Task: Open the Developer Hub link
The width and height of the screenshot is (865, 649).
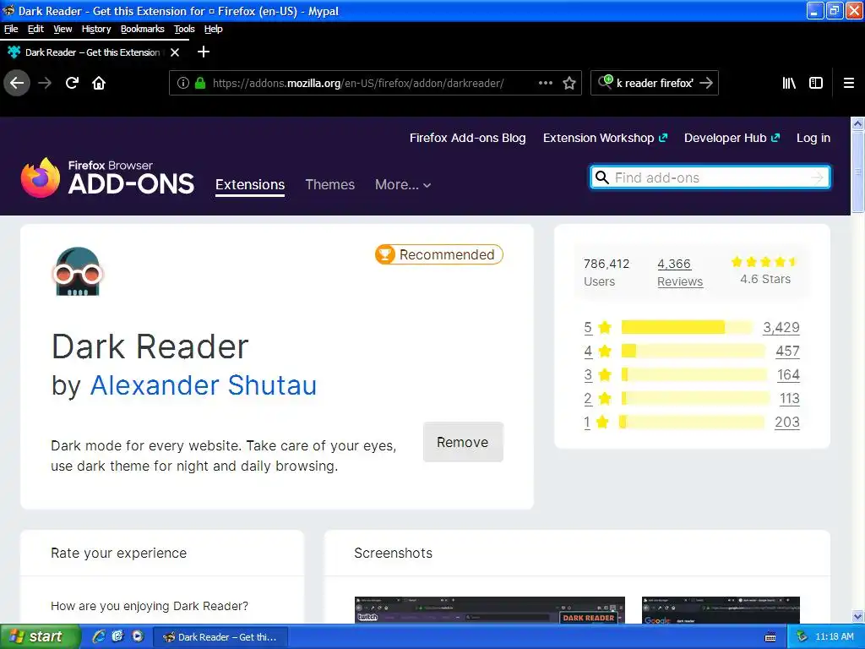Action: point(732,138)
